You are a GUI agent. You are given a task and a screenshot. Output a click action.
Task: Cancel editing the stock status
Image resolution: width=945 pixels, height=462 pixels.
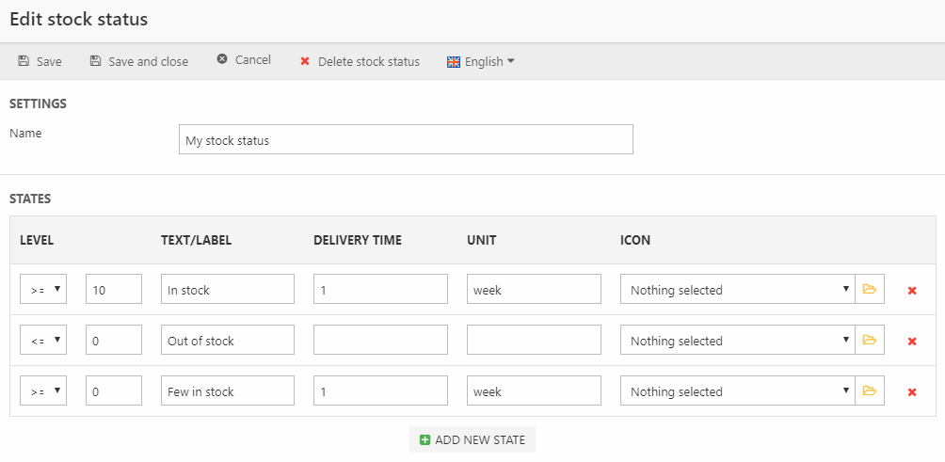click(x=244, y=60)
